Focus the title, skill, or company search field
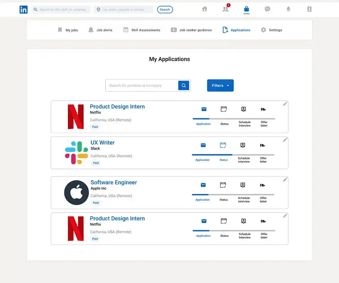339x283 pixels. [x=61, y=9]
